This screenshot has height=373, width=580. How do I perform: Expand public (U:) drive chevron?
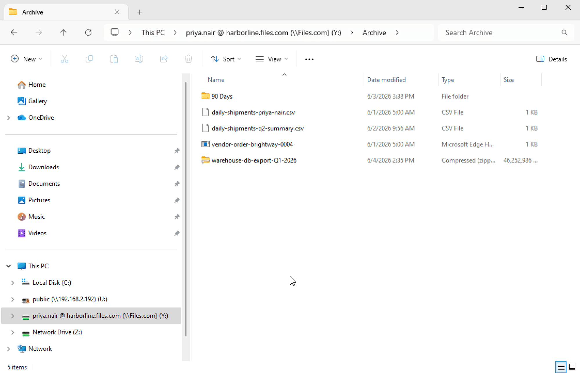[x=12, y=299]
